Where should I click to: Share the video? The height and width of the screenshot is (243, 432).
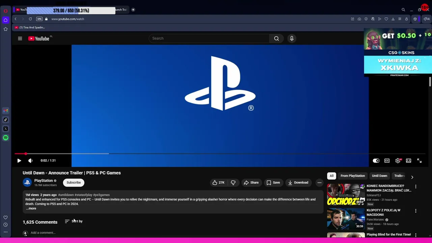pos(251,183)
